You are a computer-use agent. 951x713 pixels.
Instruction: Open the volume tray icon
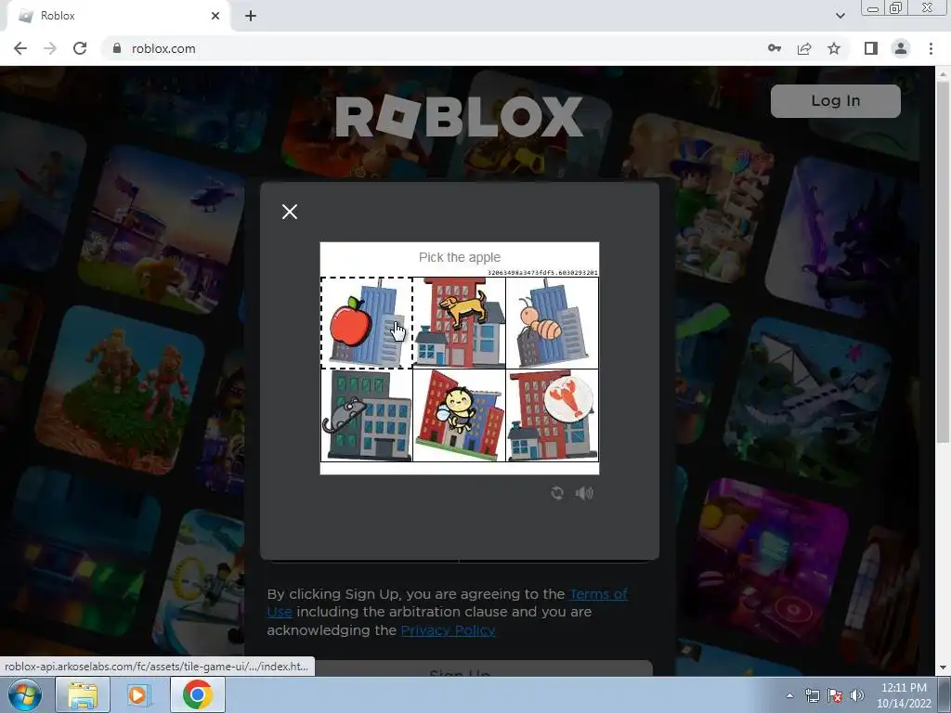pyautogui.click(x=856, y=695)
